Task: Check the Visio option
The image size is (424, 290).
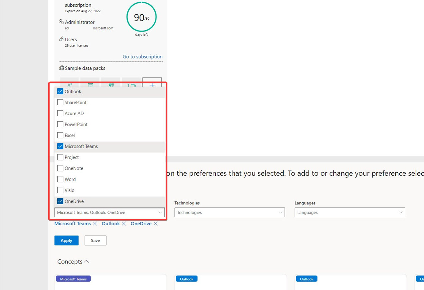Action: tap(60, 190)
